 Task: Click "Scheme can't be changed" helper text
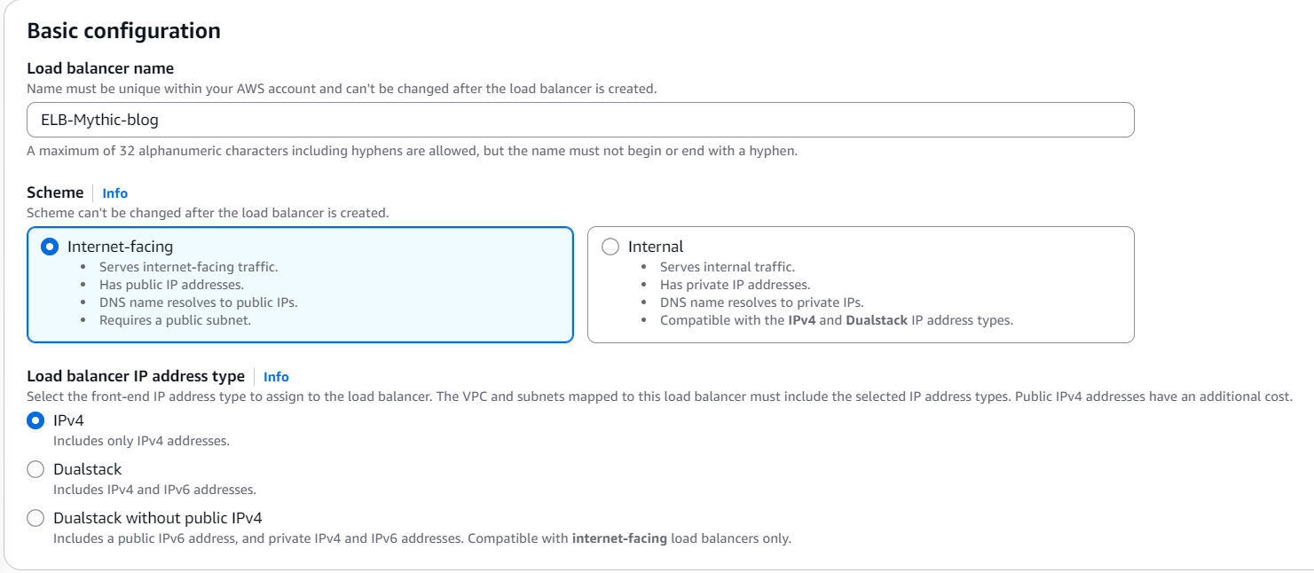coord(208,213)
